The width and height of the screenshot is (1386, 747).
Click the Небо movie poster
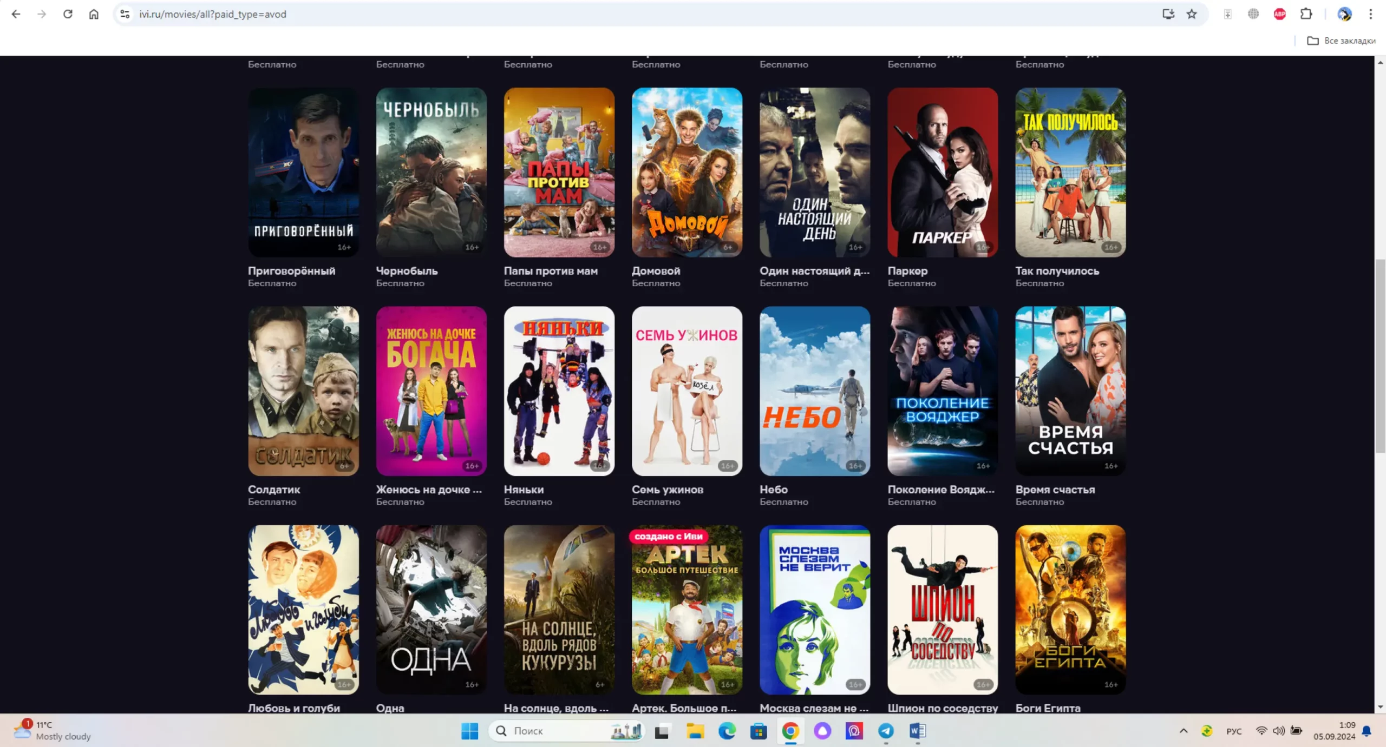coord(814,391)
